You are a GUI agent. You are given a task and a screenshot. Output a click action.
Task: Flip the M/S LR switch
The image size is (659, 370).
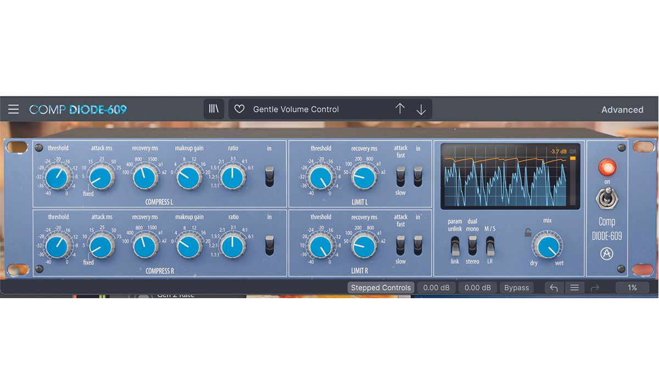490,246
